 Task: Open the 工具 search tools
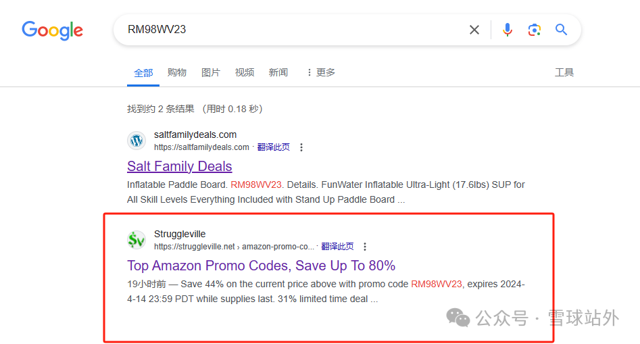coord(564,72)
